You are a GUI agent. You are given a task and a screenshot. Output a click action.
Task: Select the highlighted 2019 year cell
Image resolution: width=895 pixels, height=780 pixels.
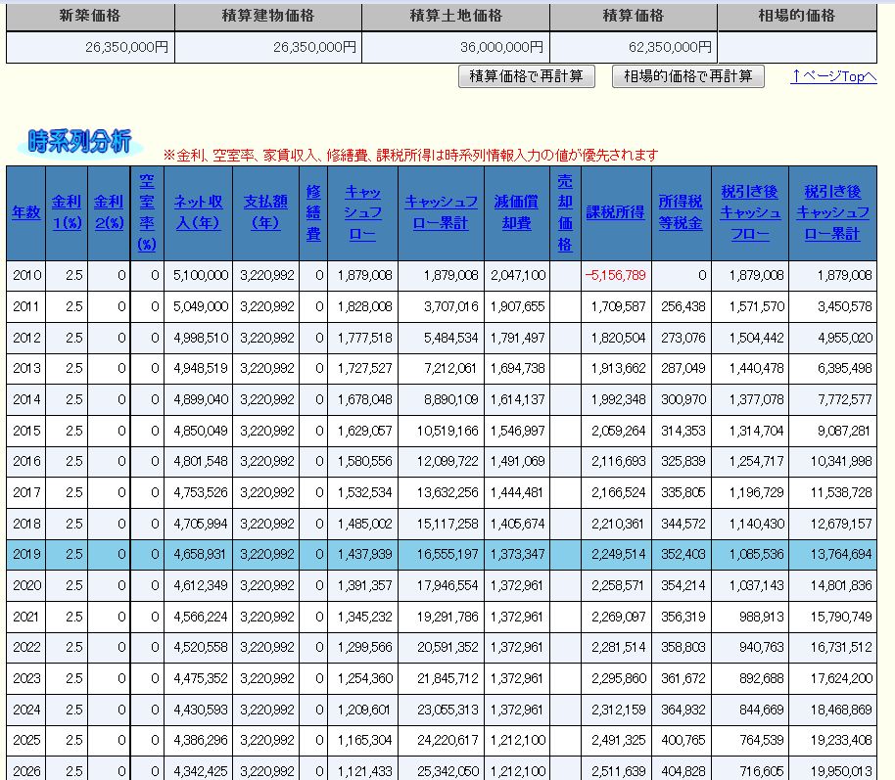(25, 554)
